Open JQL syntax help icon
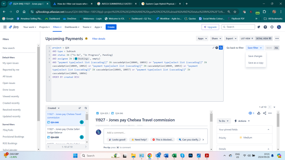The width and height of the screenshot is (285, 160). (x=217, y=48)
